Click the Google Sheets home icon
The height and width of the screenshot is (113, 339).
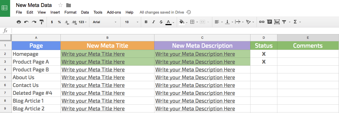5,8
